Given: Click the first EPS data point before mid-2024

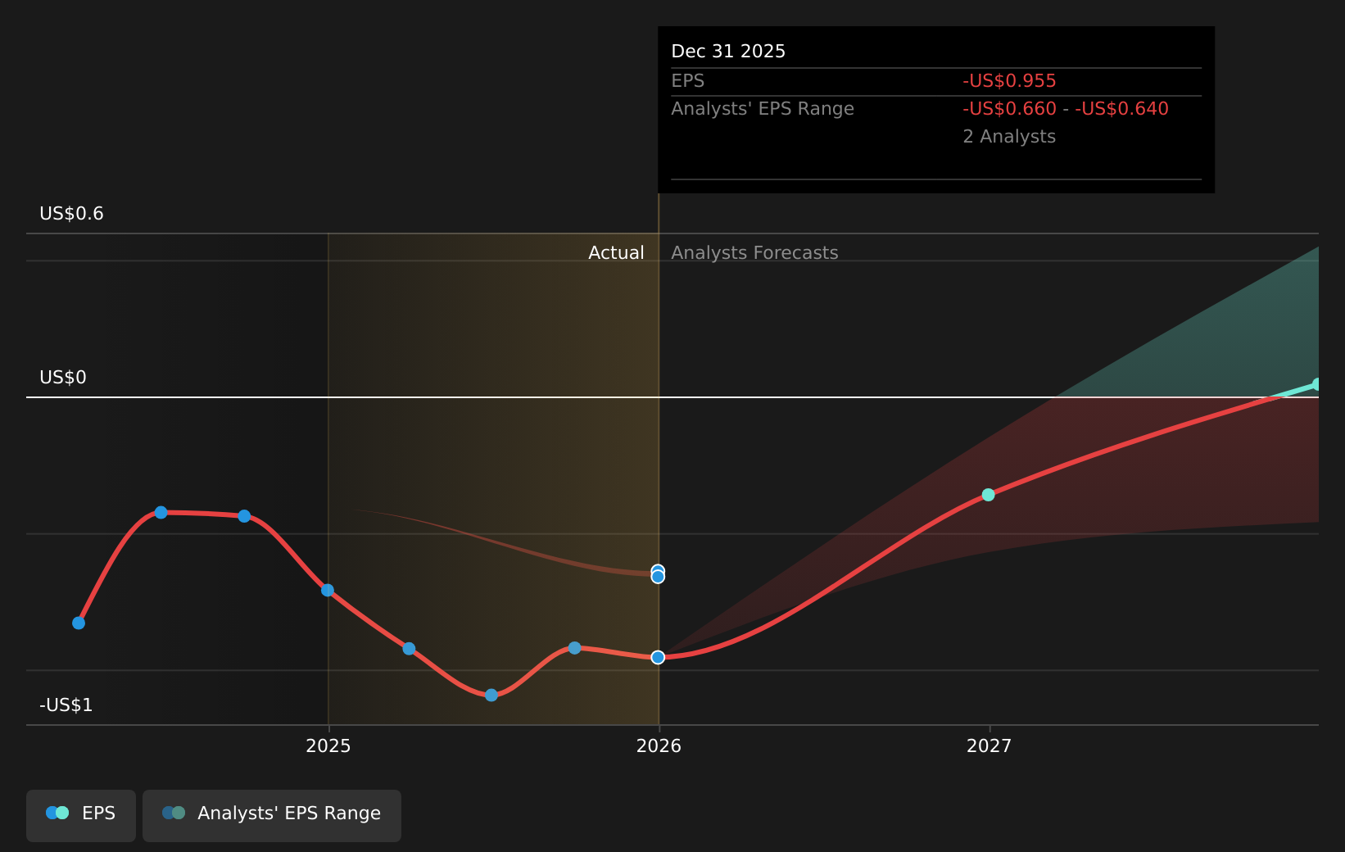Looking at the screenshot, I should 79,623.
